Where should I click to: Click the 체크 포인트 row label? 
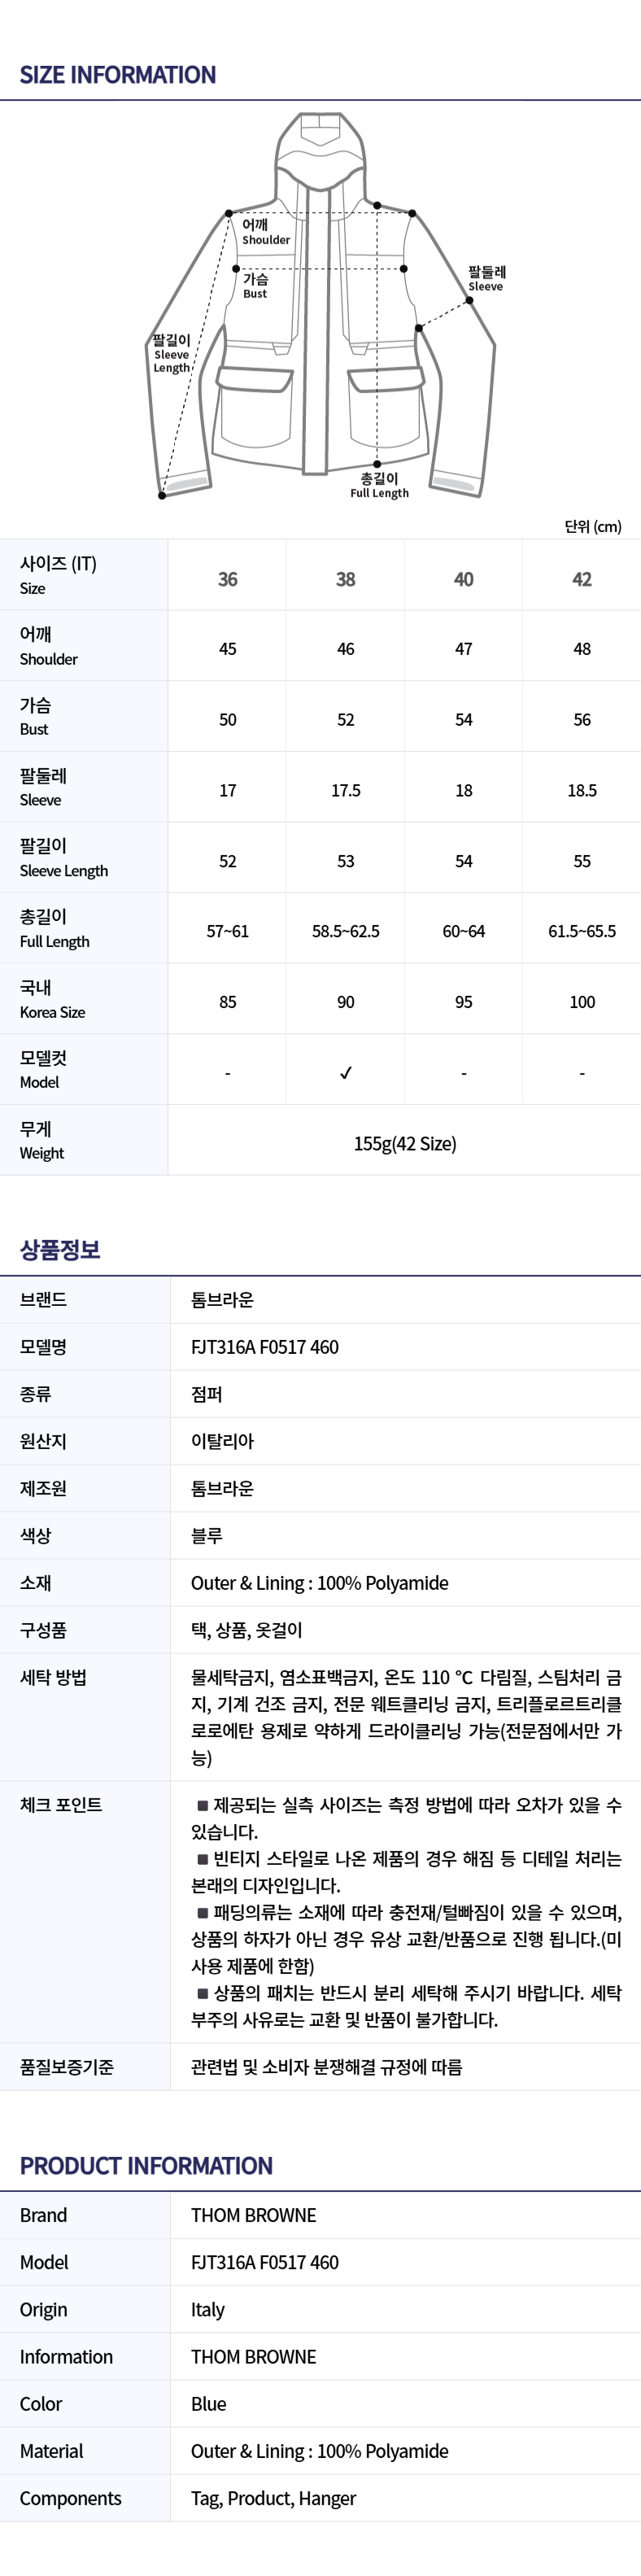(61, 1805)
